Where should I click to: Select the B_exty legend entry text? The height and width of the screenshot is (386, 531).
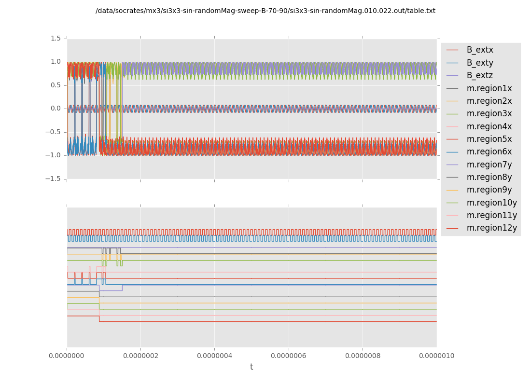pyautogui.click(x=480, y=63)
